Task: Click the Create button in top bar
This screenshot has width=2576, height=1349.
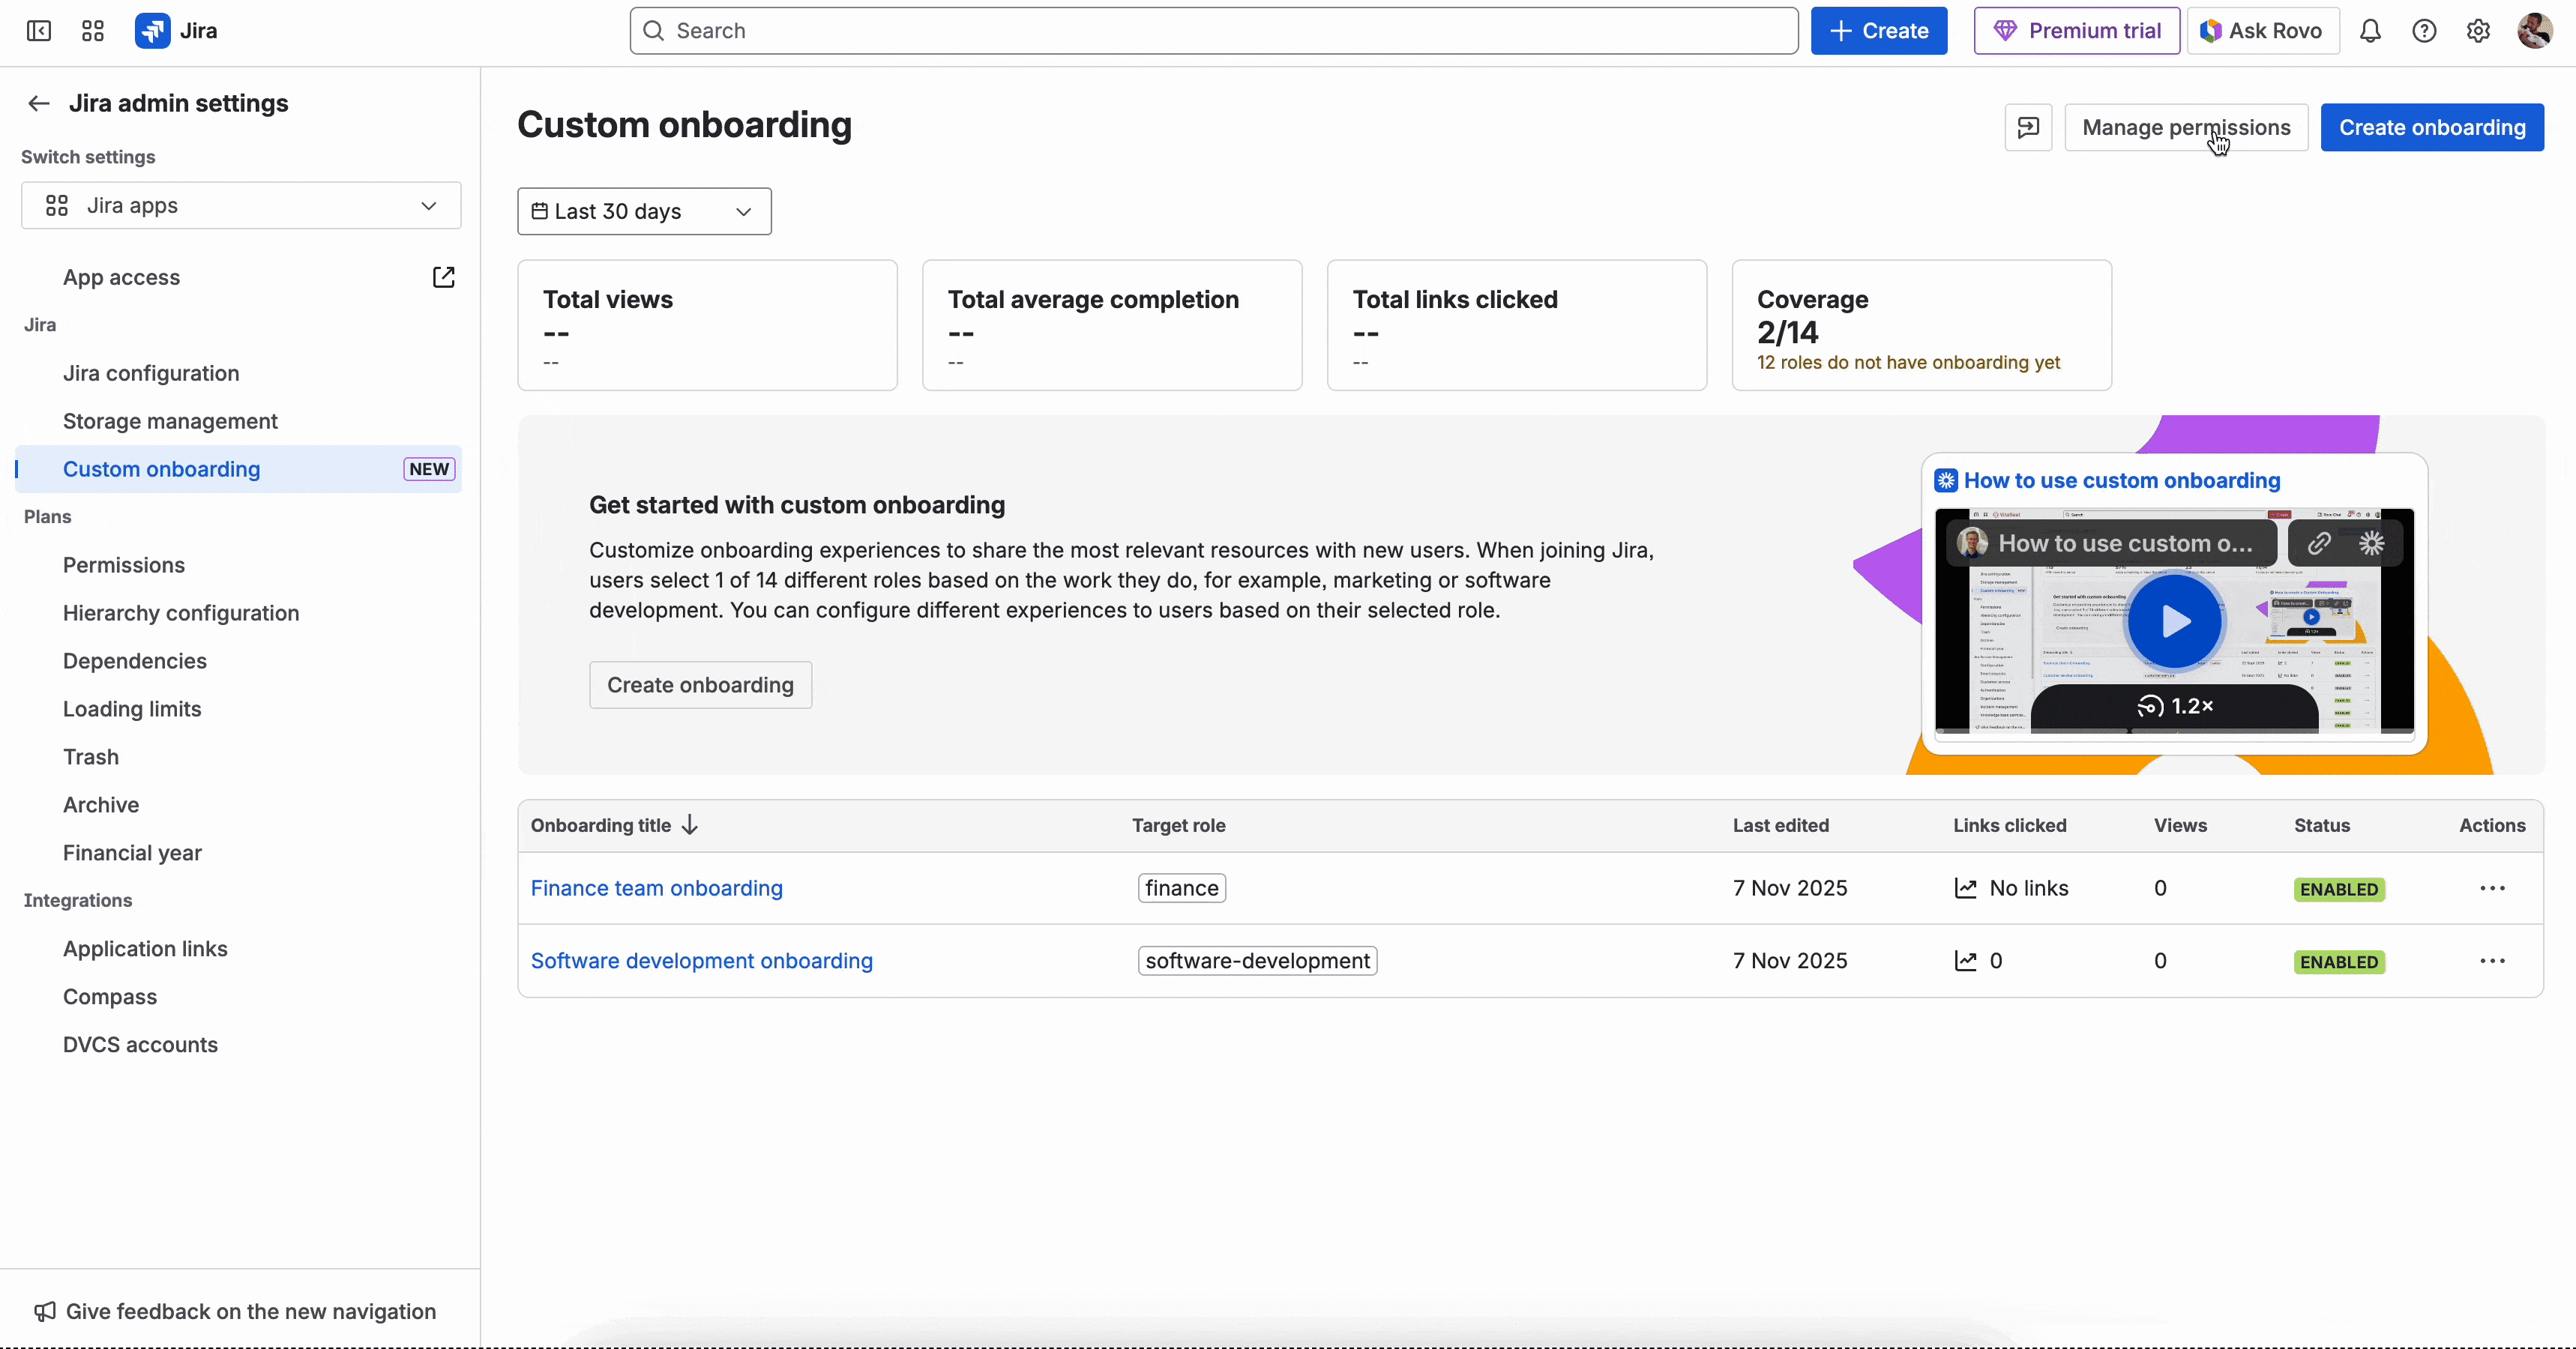Action: (x=1879, y=31)
